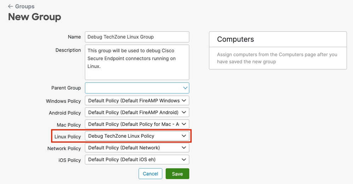The height and width of the screenshot is (184, 353).
Task: Click the Parent Group label
Action: pos(66,88)
